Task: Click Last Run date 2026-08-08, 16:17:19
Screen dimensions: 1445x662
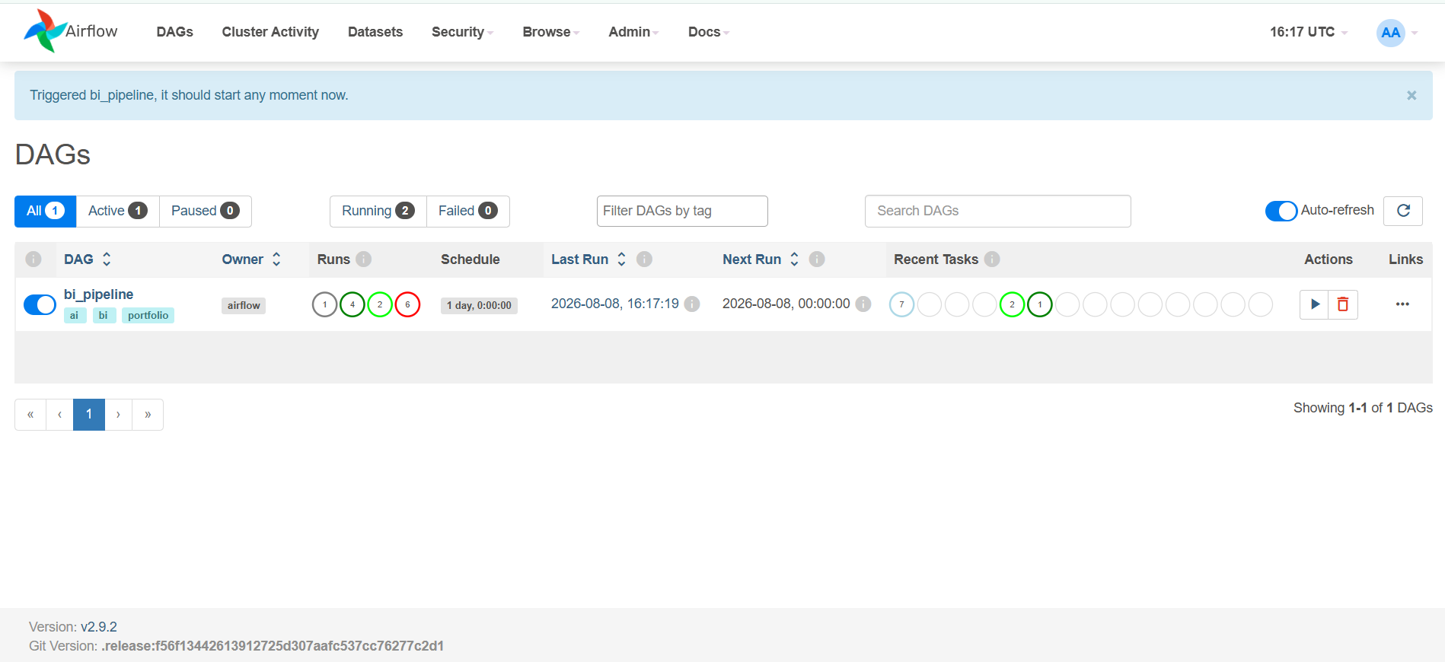Action: pyautogui.click(x=615, y=304)
